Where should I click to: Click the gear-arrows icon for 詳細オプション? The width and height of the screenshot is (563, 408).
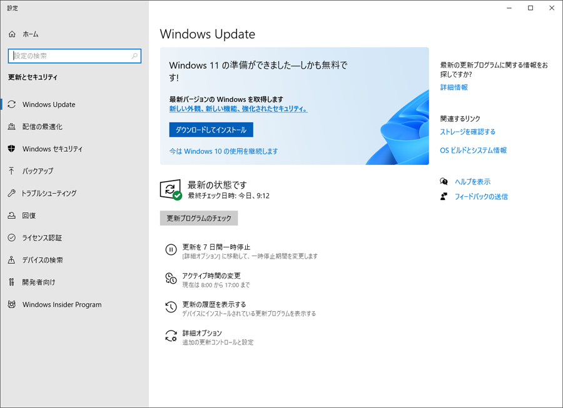pos(171,336)
